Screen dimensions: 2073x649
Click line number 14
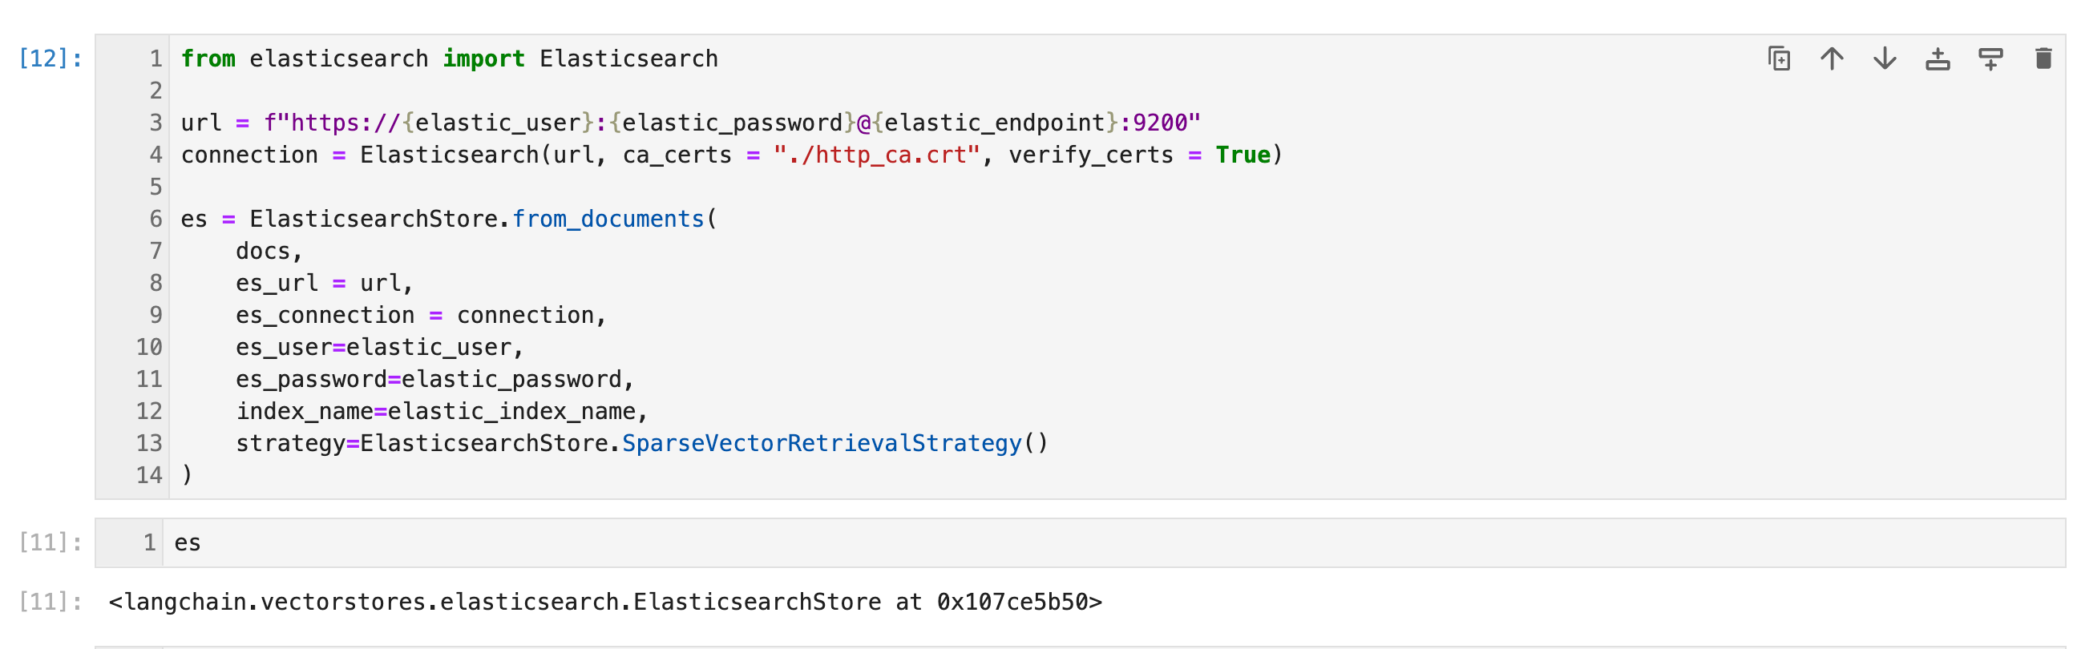149,474
